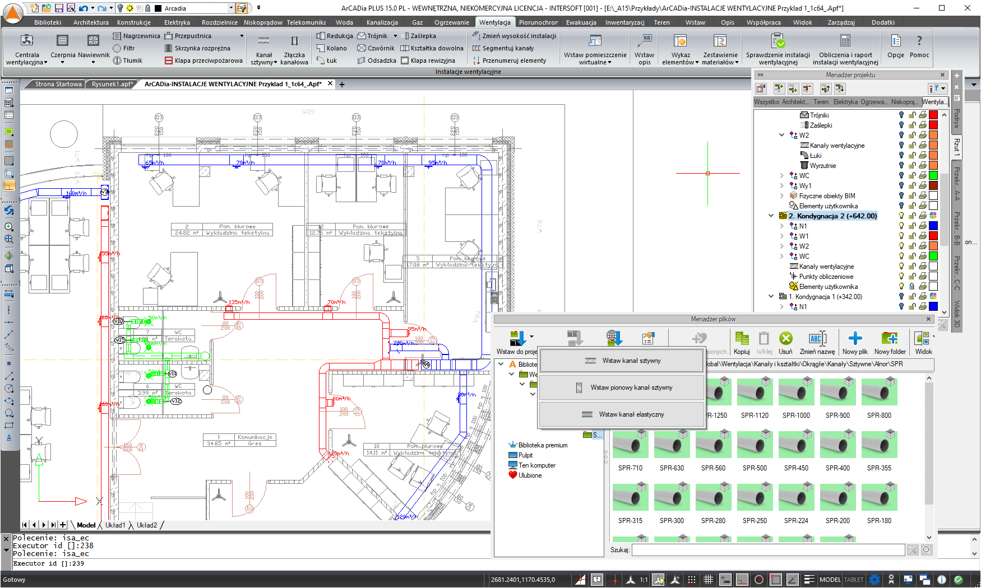Switch to Strona Startowa document tab
This screenshot has width=981, height=588.
coord(58,84)
